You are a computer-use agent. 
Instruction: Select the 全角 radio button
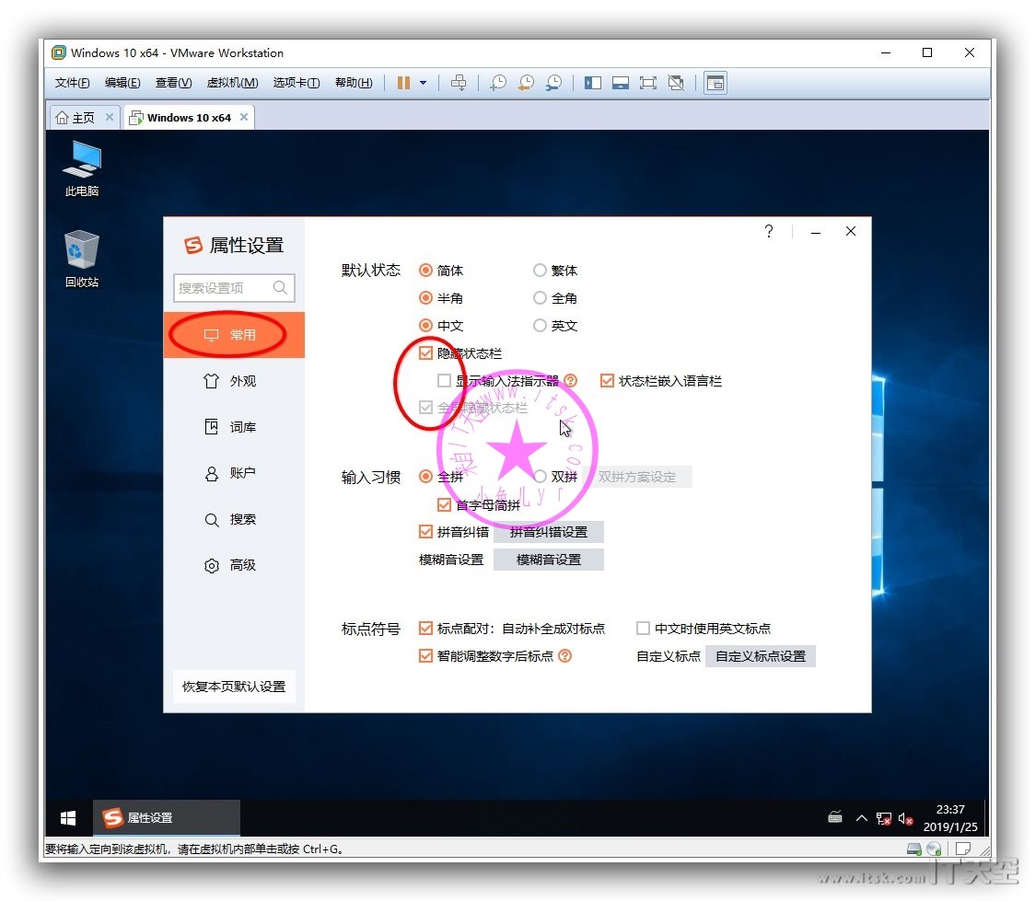(540, 298)
